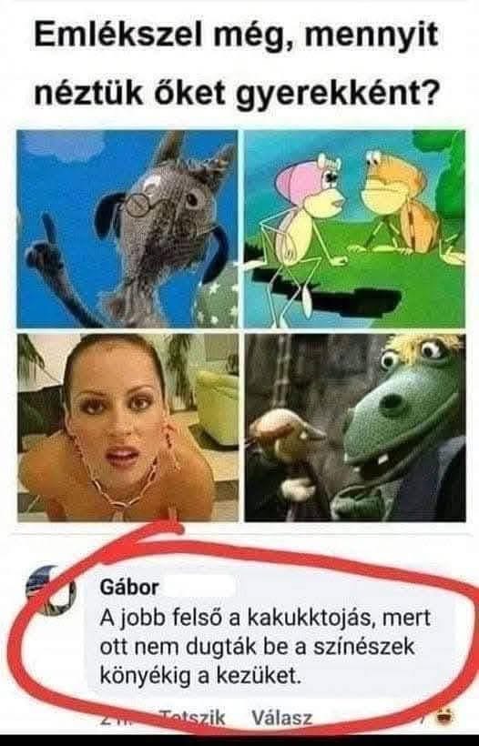Click the laughing reaction emoji on the comment
Image resolution: width=479 pixels, height=746 pixels.
444,715
